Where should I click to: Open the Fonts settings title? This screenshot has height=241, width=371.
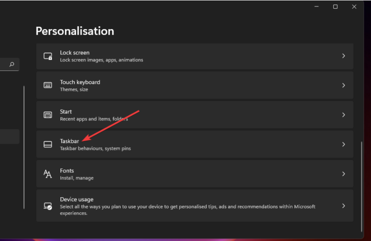(x=67, y=171)
